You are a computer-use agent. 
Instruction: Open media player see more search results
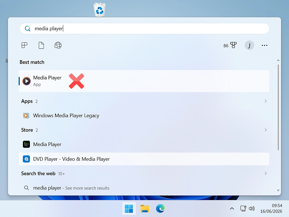click(71, 188)
